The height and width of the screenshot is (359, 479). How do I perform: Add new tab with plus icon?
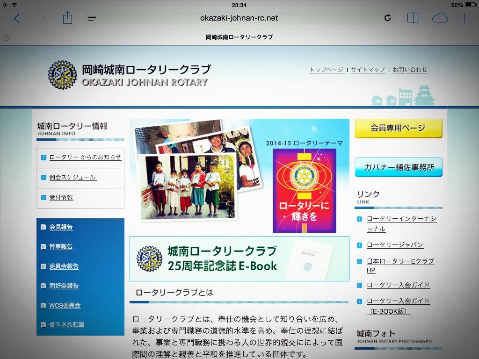(464, 18)
